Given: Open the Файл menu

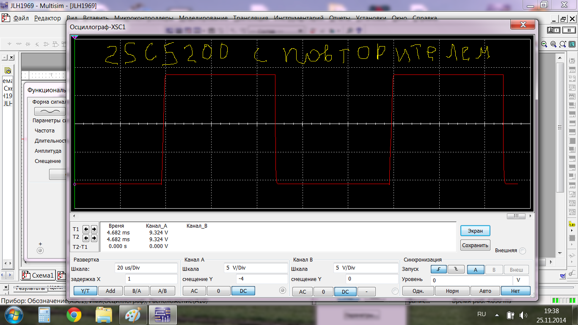Looking at the screenshot, I should (21, 18).
